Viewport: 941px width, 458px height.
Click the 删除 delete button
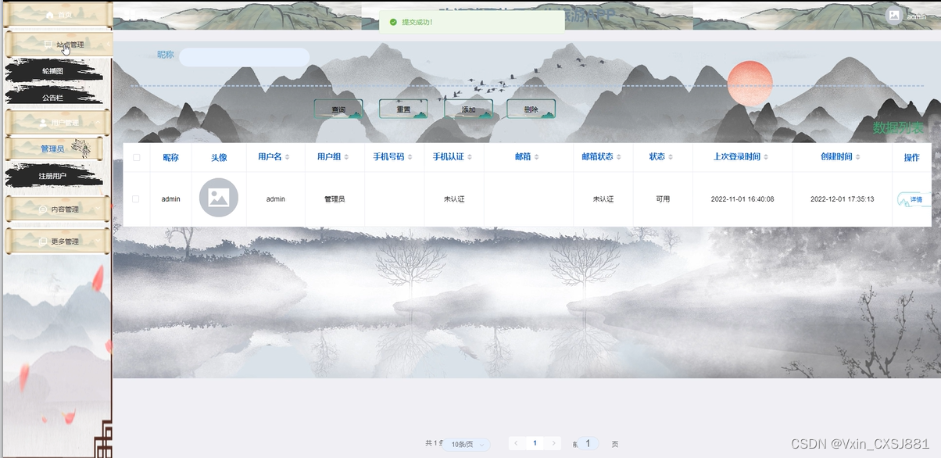click(x=531, y=109)
